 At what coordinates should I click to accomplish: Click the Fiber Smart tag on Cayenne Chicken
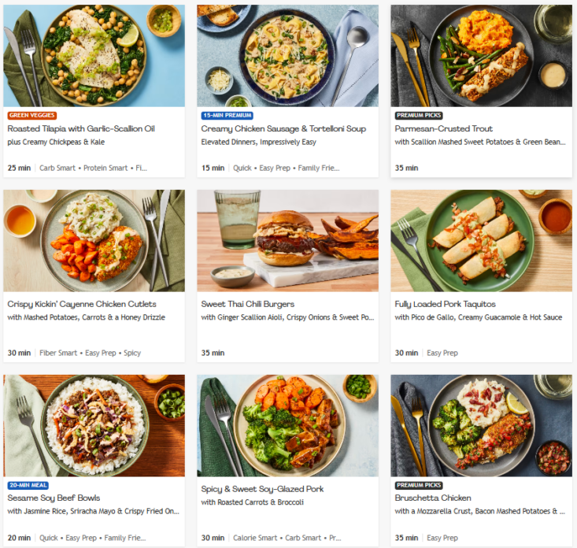[x=58, y=353]
